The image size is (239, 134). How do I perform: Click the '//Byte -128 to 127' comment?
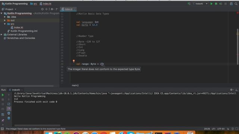tap(88, 42)
